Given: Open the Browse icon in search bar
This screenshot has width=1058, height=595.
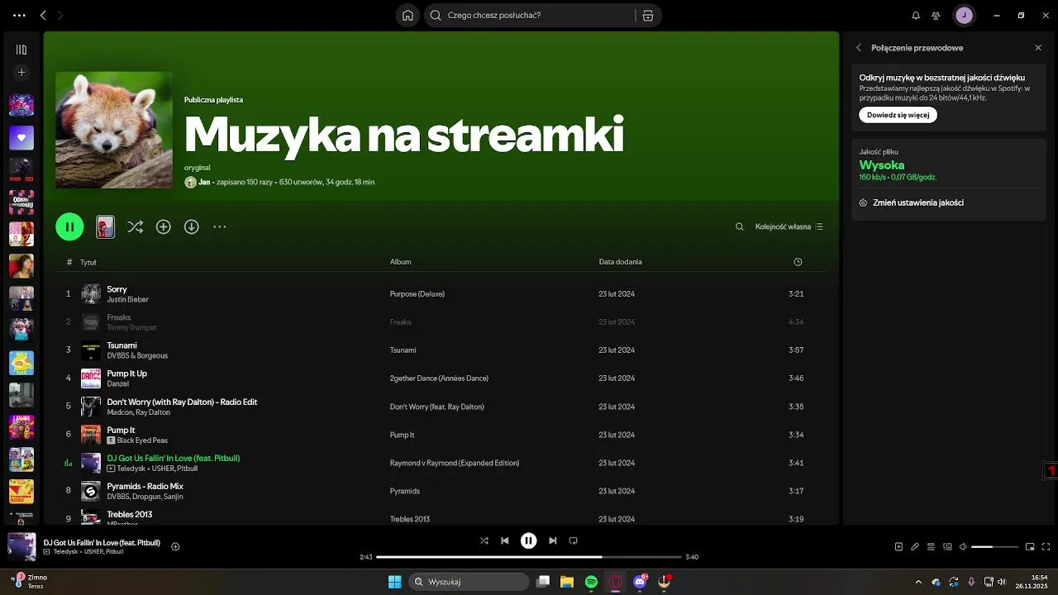Looking at the screenshot, I should pos(648,15).
